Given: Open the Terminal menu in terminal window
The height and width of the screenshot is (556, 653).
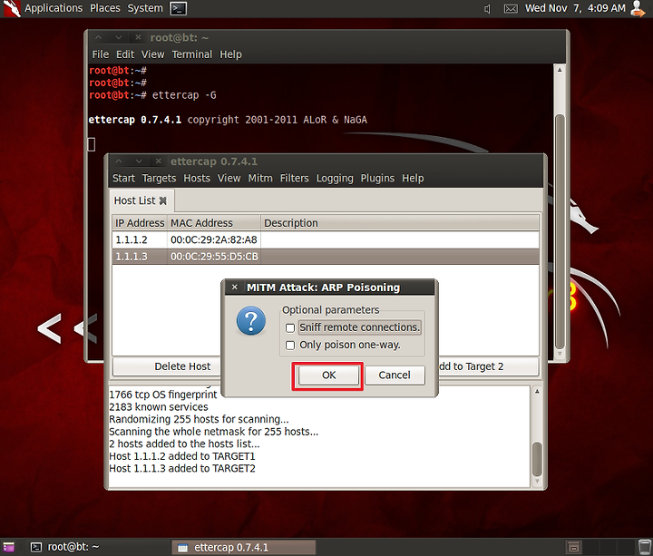Looking at the screenshot, I should click(192, 54).
